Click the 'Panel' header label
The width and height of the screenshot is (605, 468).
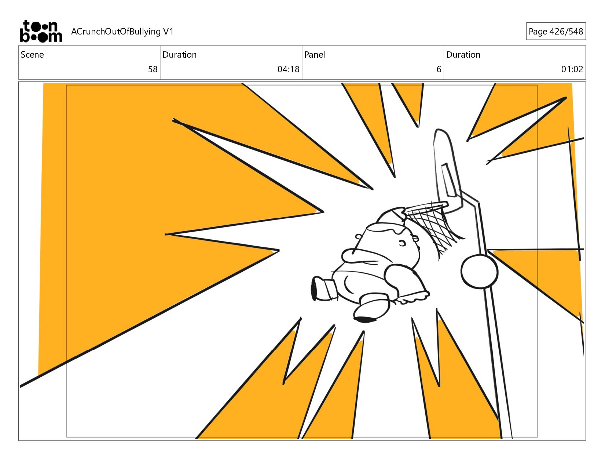[315, 55]
